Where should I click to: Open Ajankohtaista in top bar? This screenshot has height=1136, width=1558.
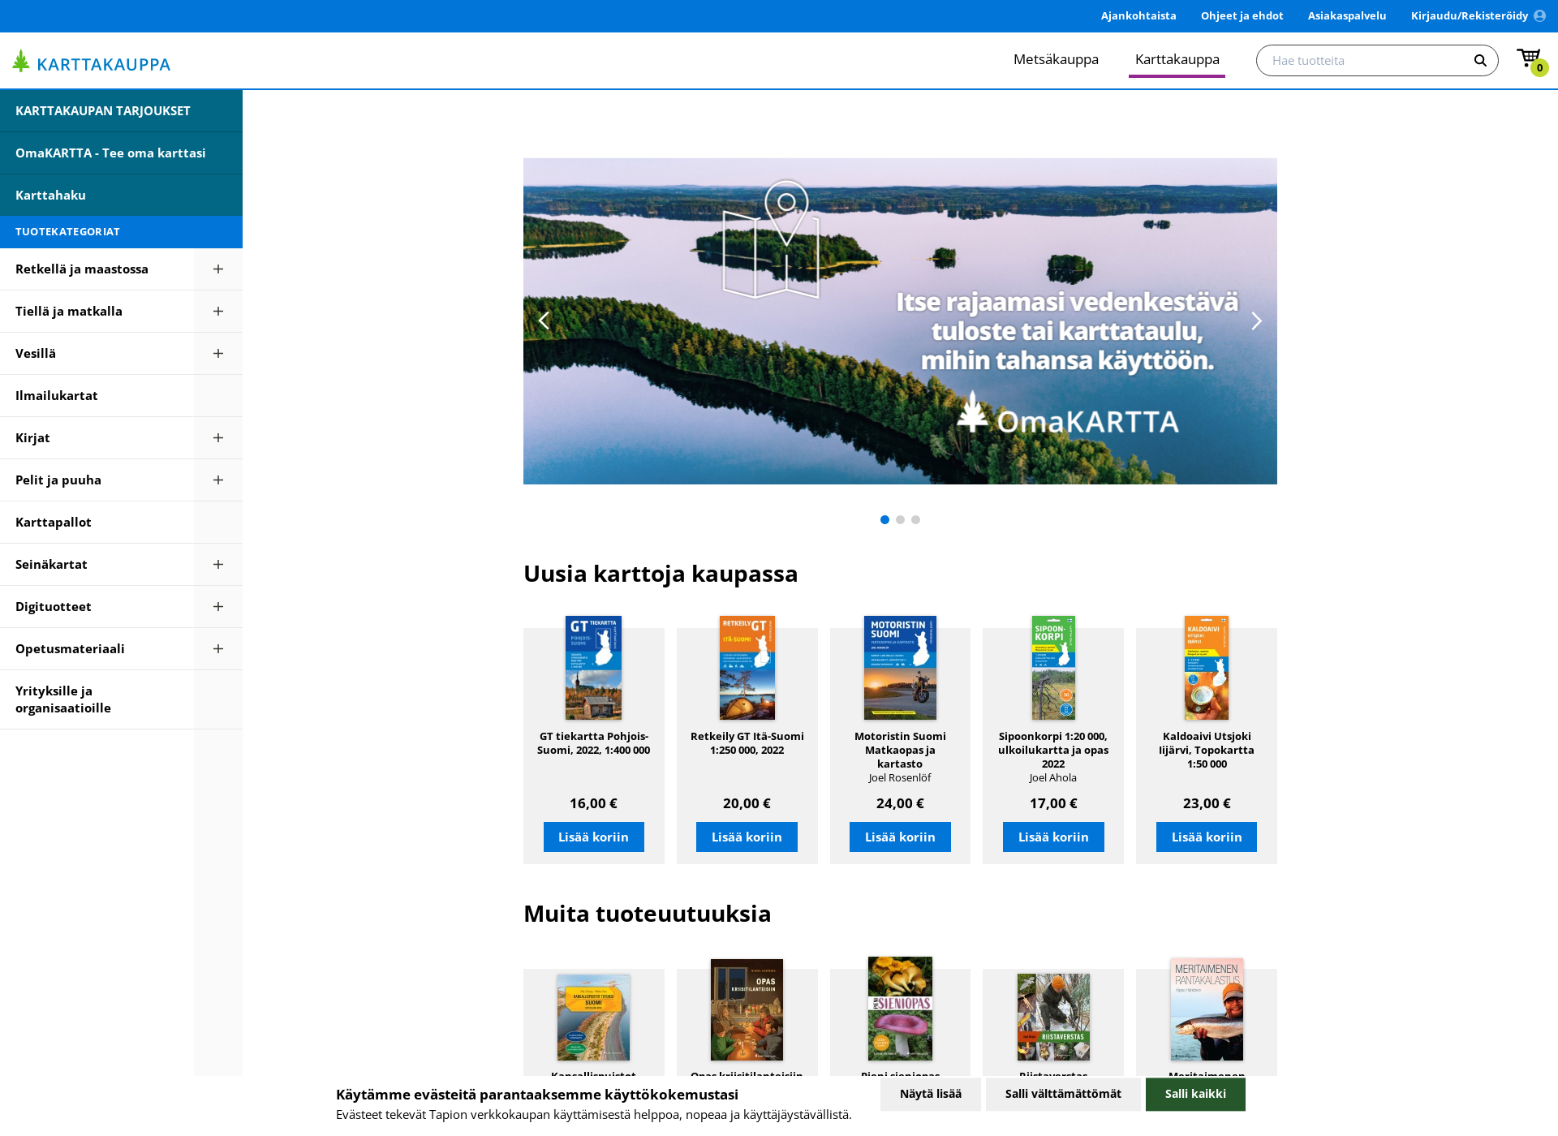pyautogui.click(x=1138, y=15)
